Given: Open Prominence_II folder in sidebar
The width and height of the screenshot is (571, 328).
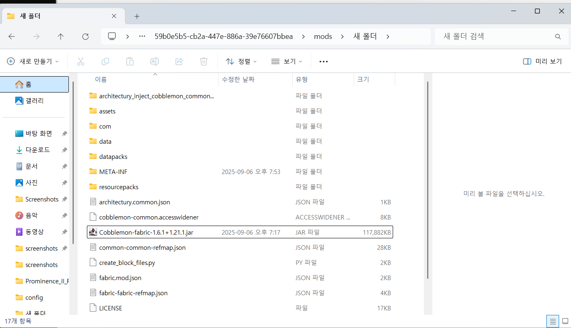Looking at the screenshot, I should click(42, 281).
